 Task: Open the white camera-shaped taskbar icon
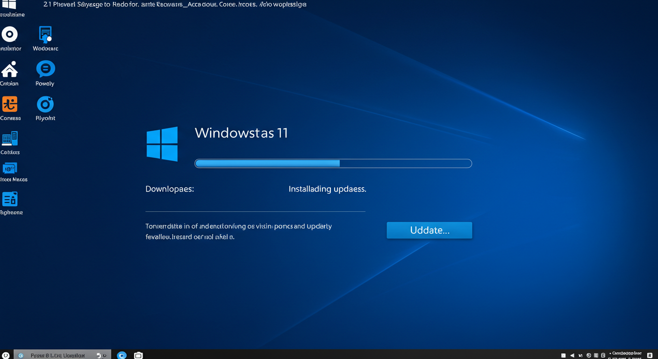click(138, 355)
